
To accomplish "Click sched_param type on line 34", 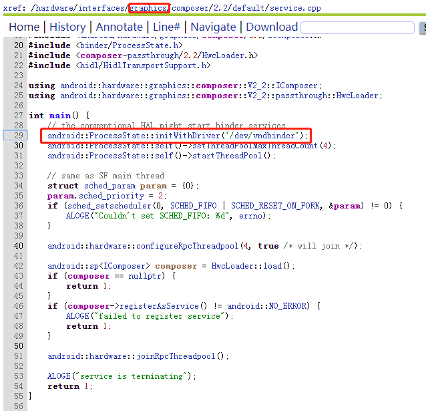I will coord(110,186).
